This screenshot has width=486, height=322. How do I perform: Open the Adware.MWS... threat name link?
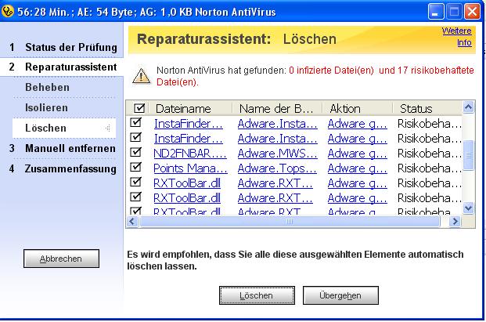point(277,154)
